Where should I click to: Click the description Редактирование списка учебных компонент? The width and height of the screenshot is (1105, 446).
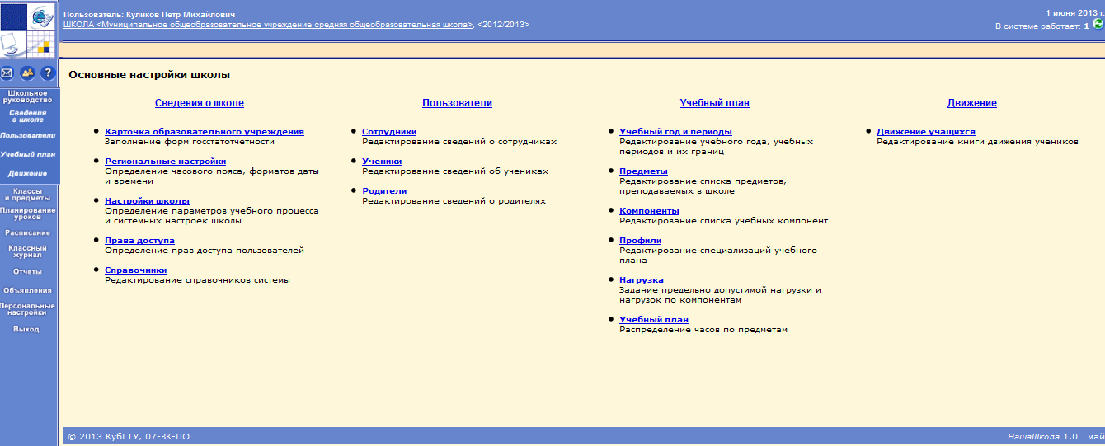(x=724, y=220)
